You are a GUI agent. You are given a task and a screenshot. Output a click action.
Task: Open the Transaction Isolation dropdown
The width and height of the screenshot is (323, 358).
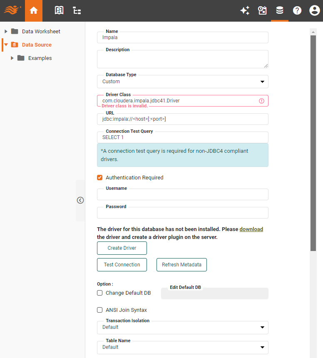coord(182,327)
